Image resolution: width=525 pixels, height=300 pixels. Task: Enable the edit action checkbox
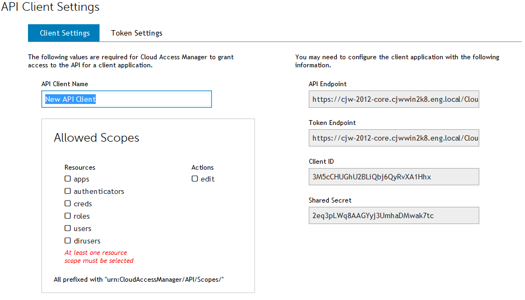tap(195, 179)
